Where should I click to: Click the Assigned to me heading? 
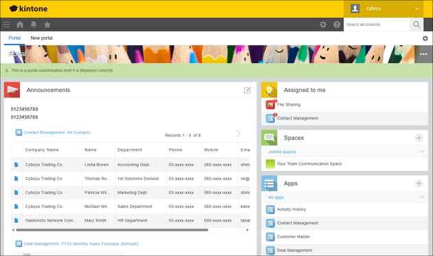coord(304,90)
